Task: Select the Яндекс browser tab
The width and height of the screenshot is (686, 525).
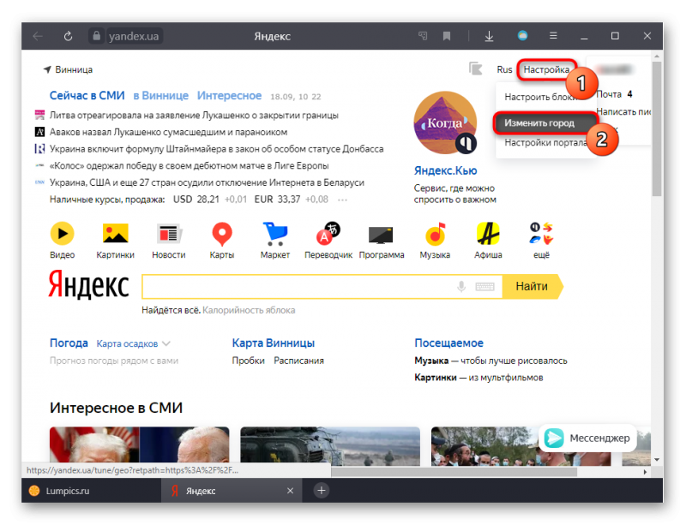Action: pos(232,491)
